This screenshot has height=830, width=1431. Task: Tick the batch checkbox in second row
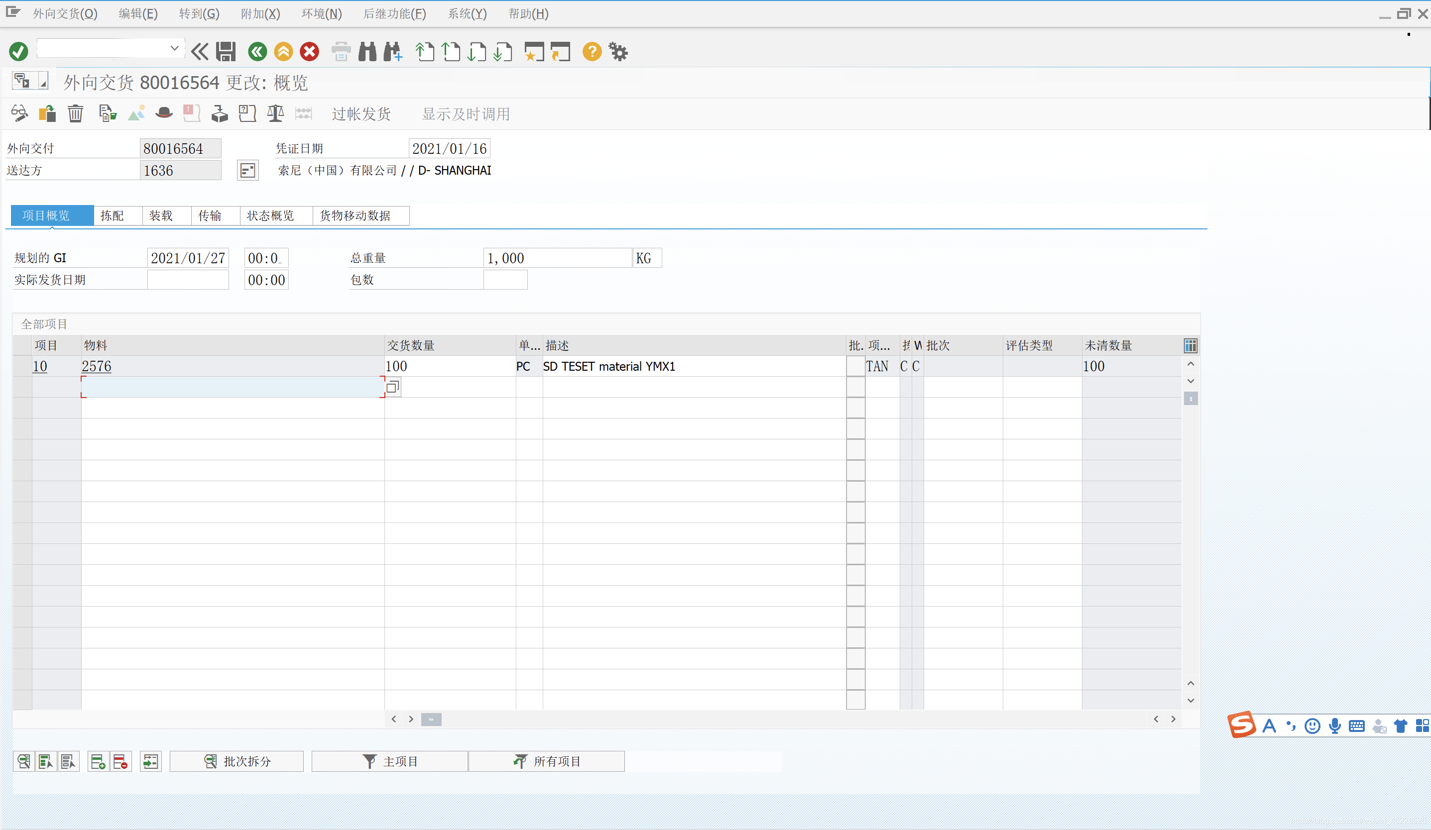tap(855, 388)
